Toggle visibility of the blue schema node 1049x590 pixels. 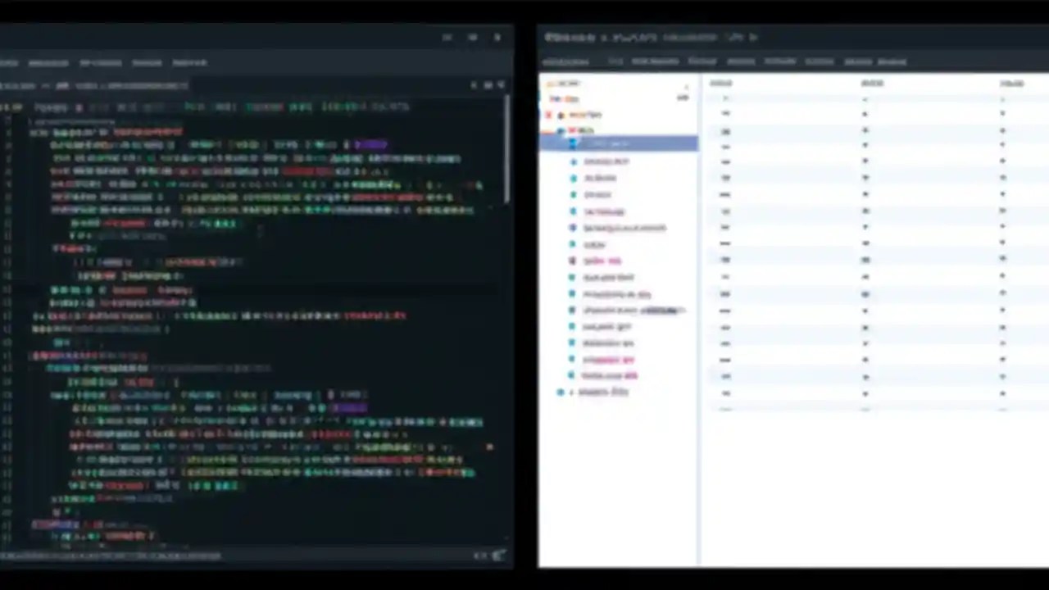click(x=561, y=131)
